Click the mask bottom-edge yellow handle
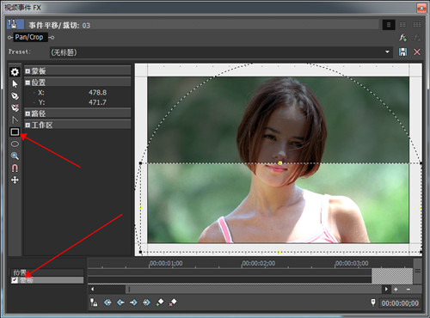This screenshot has height=318, width=430. click(280, 252)
